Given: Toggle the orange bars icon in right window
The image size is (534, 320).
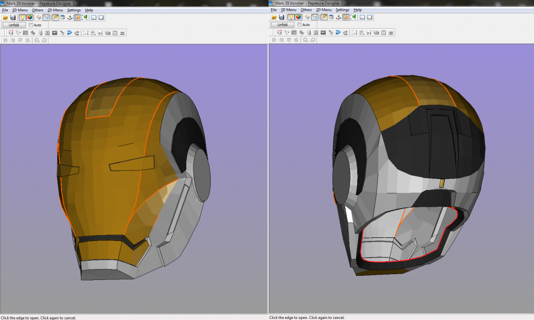Looking at the screenshot, I should (346, 17).
